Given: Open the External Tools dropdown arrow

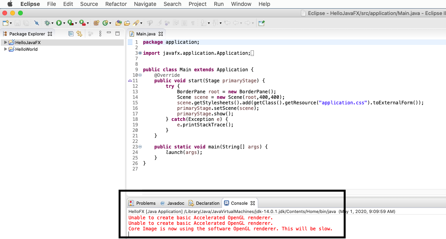Looking at the screenshot, I should pyautogui.click(x=88, y=23).
